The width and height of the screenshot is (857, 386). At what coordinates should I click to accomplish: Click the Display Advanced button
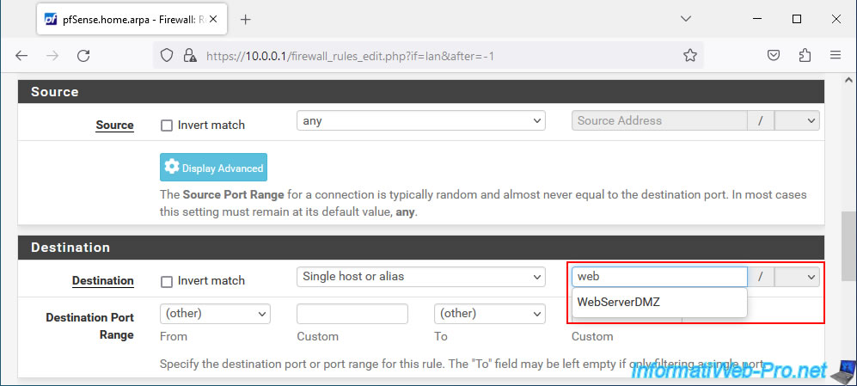click(x=213, y=168)
